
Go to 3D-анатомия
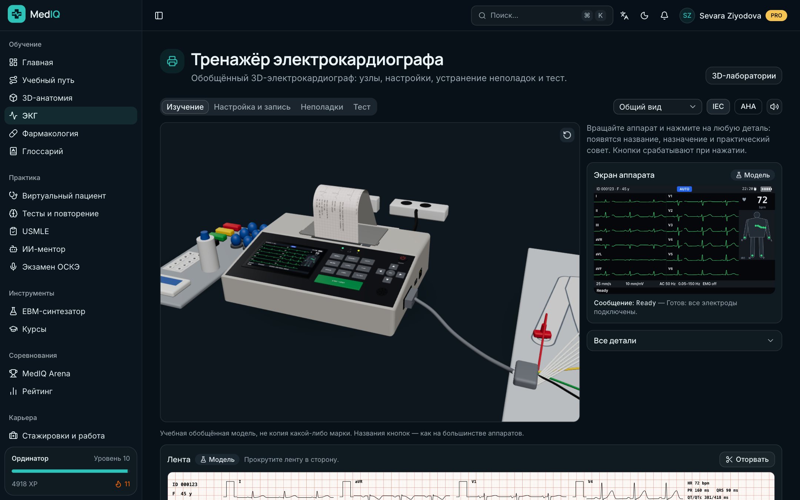click(71, 98)
